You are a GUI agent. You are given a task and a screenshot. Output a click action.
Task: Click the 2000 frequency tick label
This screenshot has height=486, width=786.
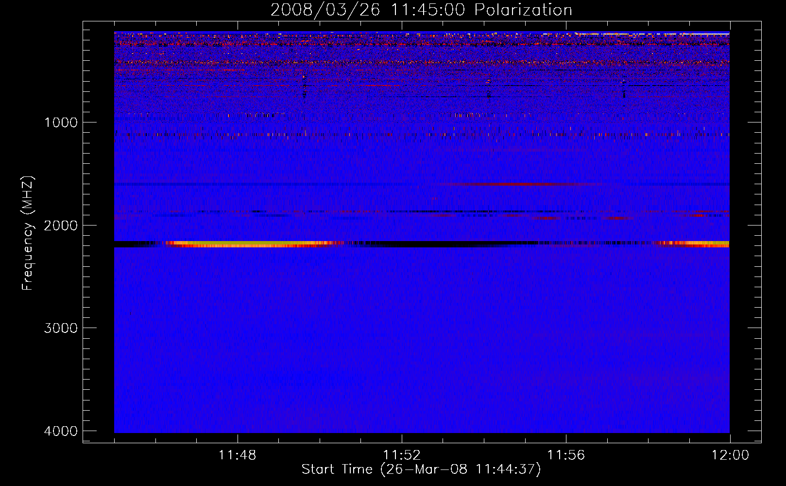point(61,226)
